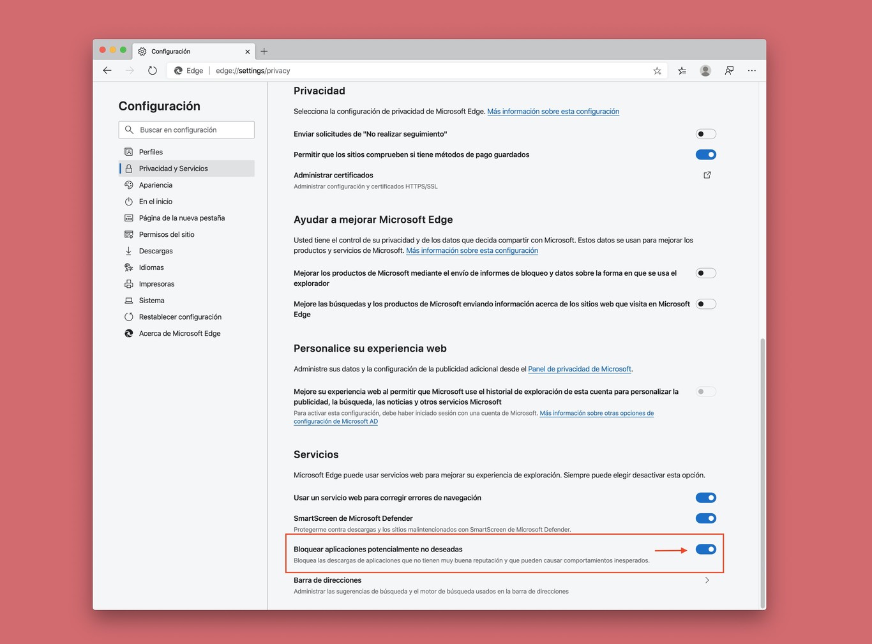The image size is (872, 644).
Task: Click the Página de la nueva pestaña icon
Action: pyautogui.click(x=129, y=218)
